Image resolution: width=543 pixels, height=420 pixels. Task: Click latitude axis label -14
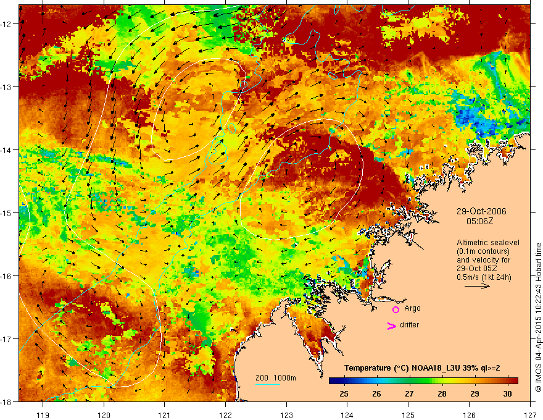tap(7, 150)
